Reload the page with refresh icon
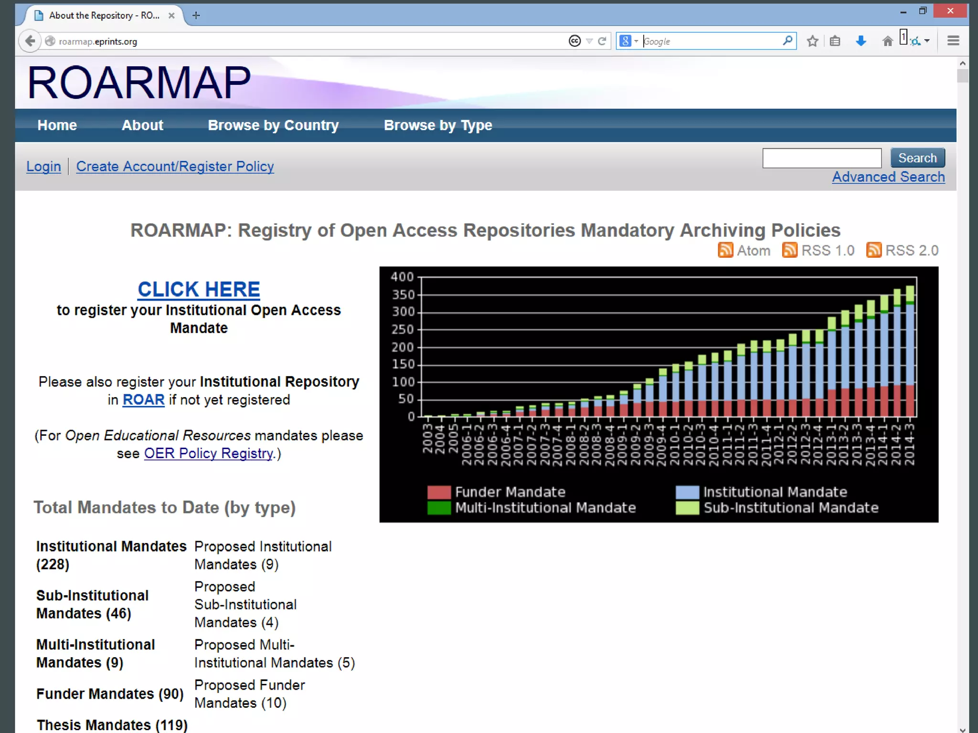Viewport: 978px width, 733px height. coord(602,41)
